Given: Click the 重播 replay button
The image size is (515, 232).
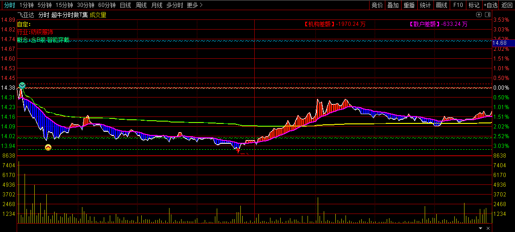Looking at the screenshot, I should (x=409, y=5).
